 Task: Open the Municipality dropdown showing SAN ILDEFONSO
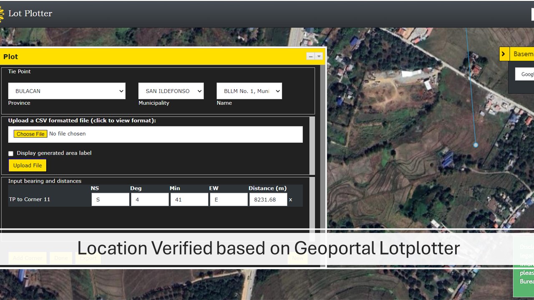171,91
